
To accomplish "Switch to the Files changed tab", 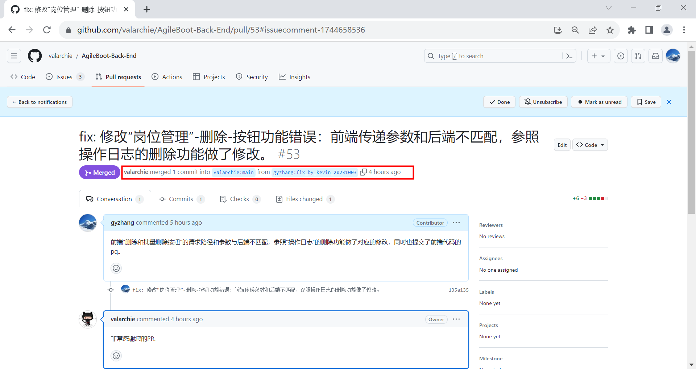I will click(305, 199).
